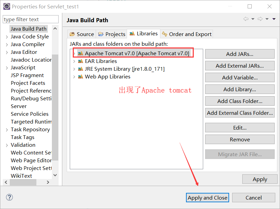
Task: Click the Apache Tomcat v7.0 library icon
Action: click(81, 53)
